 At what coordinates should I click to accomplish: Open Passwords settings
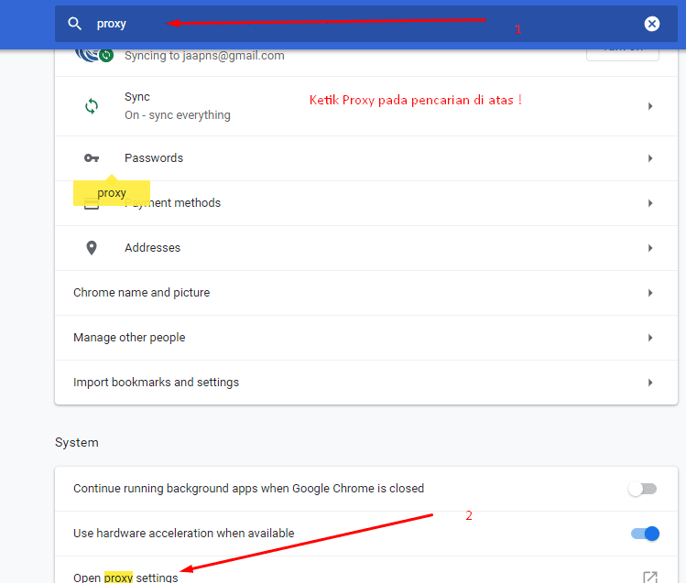pos(366,158)
